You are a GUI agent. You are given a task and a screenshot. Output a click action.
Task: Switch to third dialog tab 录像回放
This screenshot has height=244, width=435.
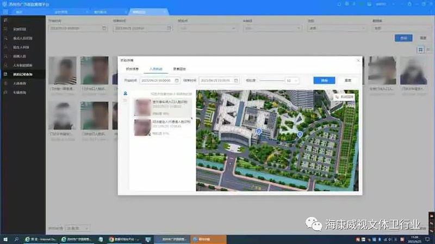pyautogui.click(x=179, y=69)
